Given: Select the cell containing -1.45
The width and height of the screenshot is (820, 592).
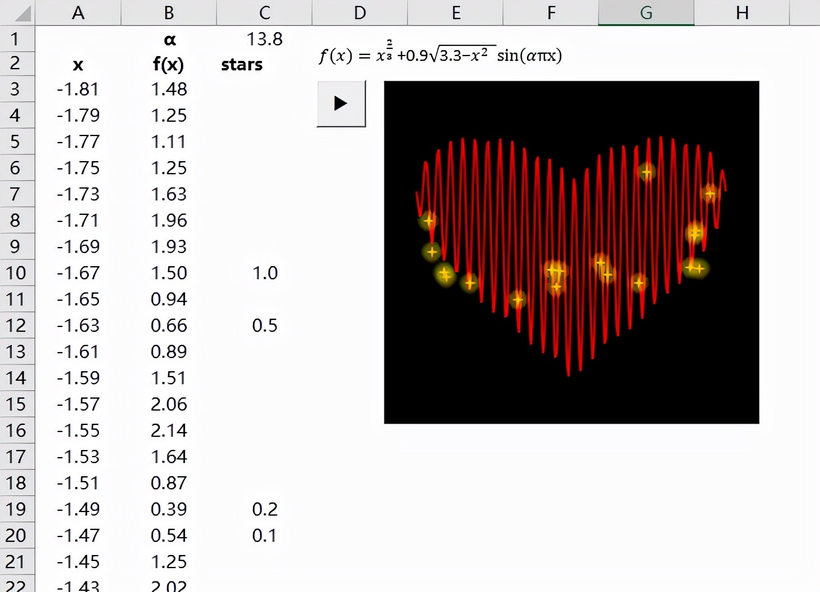Looking at the screenshot, I should [x=78, y=562].
